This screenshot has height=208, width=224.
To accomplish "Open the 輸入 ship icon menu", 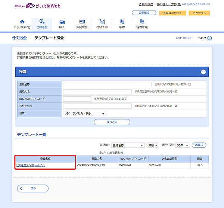I will tap(62, 22).
